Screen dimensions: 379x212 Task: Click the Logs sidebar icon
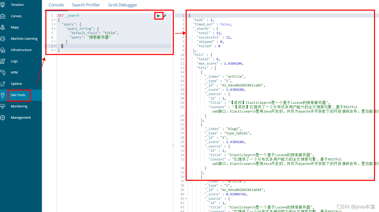(3, 61)
